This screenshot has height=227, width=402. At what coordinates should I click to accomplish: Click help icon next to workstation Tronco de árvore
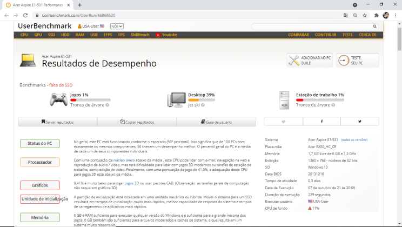(x=333, y=105)
